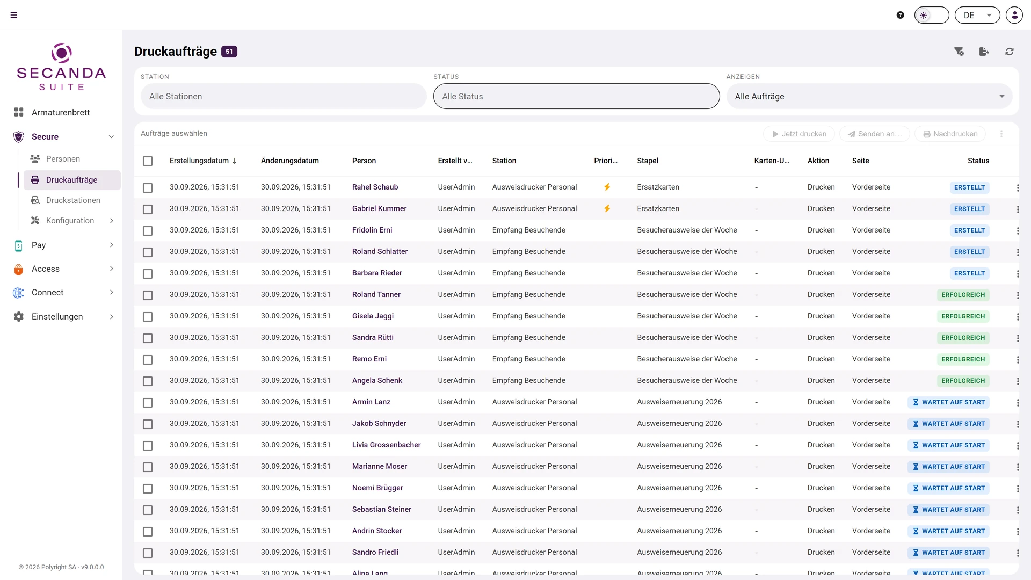The image size is (1031, 580).
Task: Open the help question mark icon
Action: 901,15
